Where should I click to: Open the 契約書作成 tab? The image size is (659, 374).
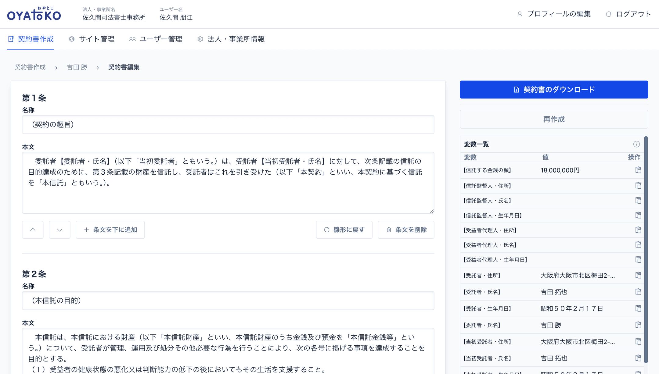click(31, 39)
